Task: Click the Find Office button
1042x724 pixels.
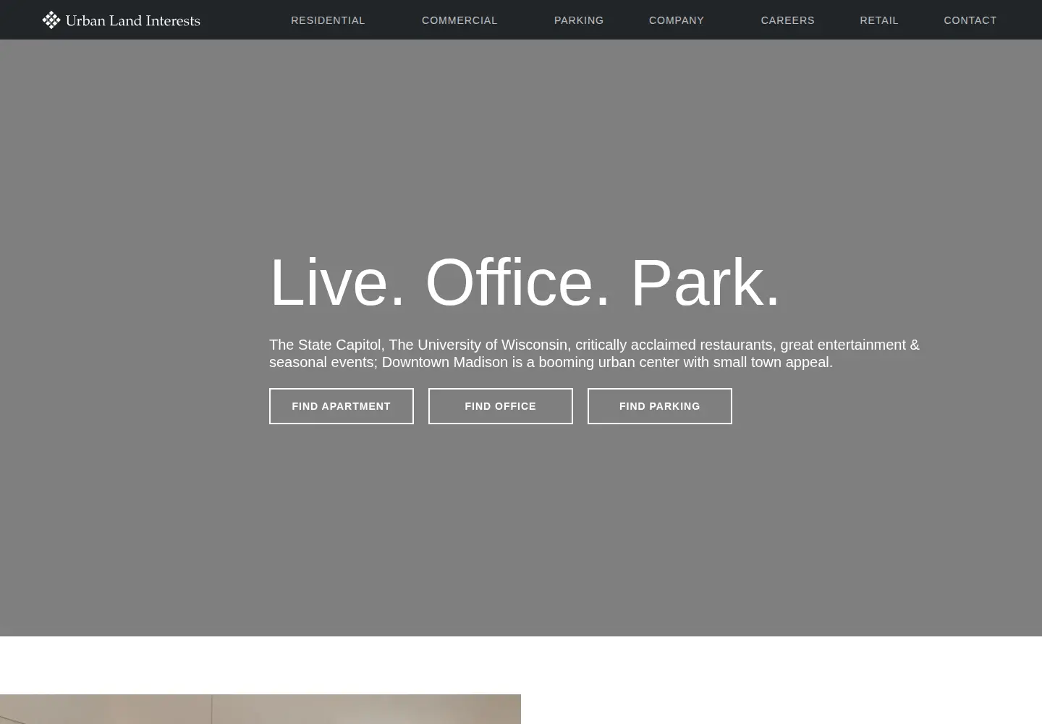Action: [501, 406]
